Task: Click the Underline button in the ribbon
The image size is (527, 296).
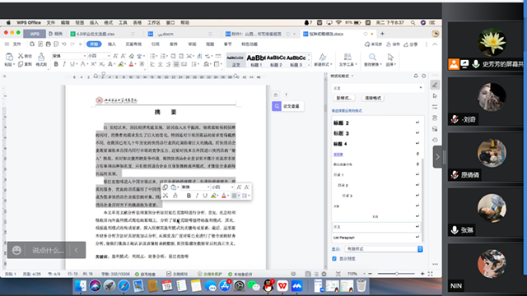Action: pyautogui.click(x=72, y=64)
